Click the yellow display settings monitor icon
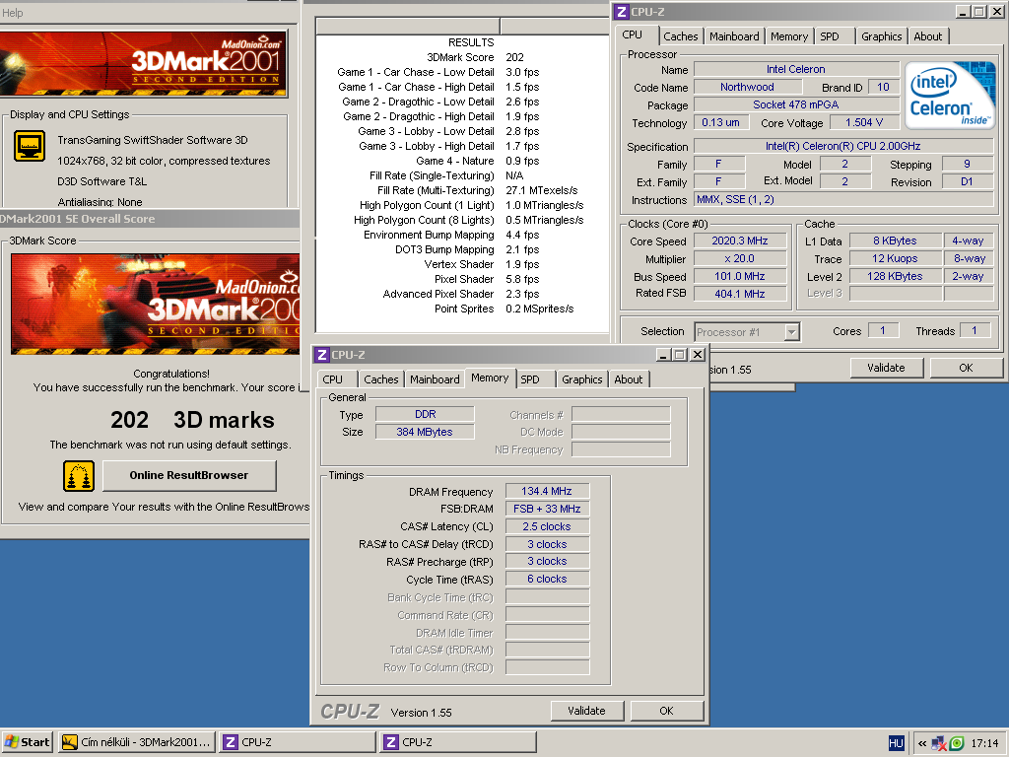Image resolution: width=1009 pixels, height=757 pixels. [x=30, y=146]
